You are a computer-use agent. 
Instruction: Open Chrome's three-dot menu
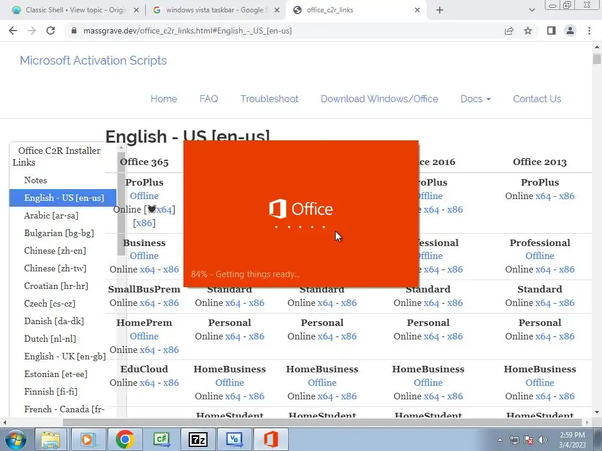[589, 31]
